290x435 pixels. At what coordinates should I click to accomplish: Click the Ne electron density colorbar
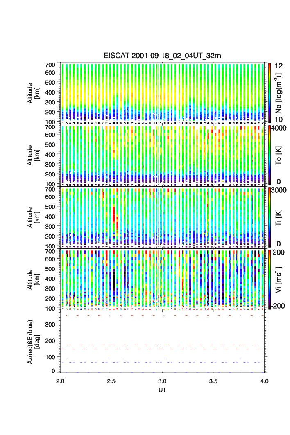(270, 92)
